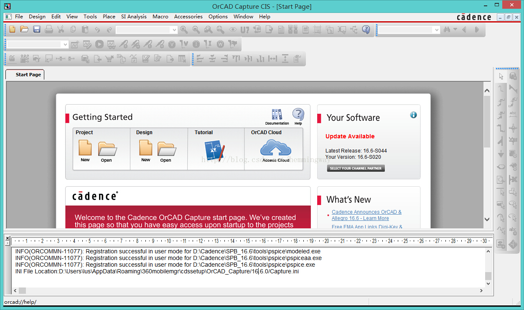524x310 pixels.
Task: Click the paste clipboard icon
Action: 85,30
